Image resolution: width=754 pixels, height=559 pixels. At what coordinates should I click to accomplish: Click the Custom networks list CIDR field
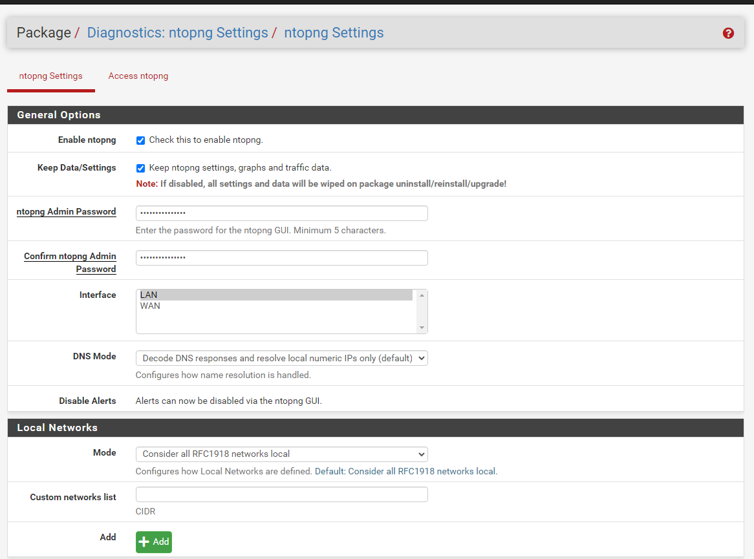pos(281,494)
